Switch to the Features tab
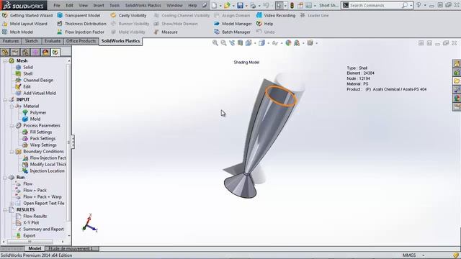461x259 pixels. click(x=11, y=41)
